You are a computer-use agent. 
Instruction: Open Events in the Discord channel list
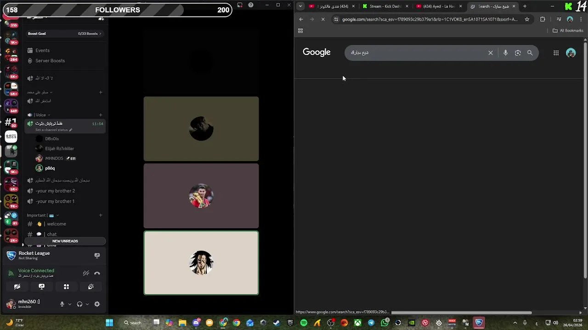pos(42,50)
